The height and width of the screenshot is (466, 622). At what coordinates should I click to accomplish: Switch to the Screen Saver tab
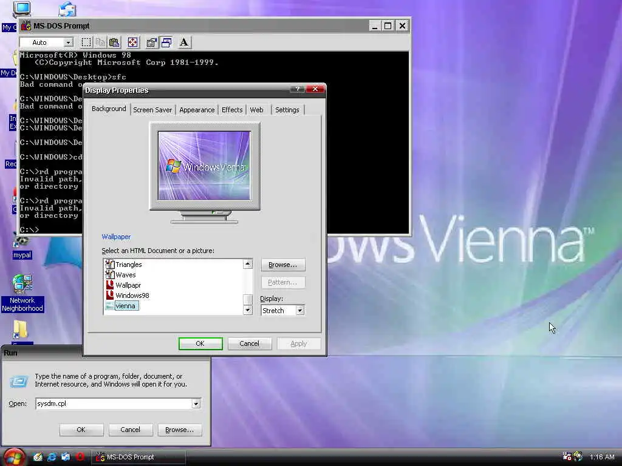[152, 110]
